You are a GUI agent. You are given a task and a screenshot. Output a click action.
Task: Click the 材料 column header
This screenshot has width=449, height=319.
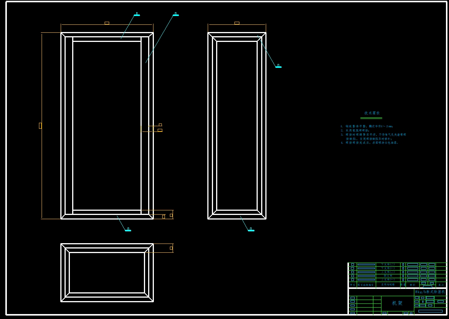[412, 285]
